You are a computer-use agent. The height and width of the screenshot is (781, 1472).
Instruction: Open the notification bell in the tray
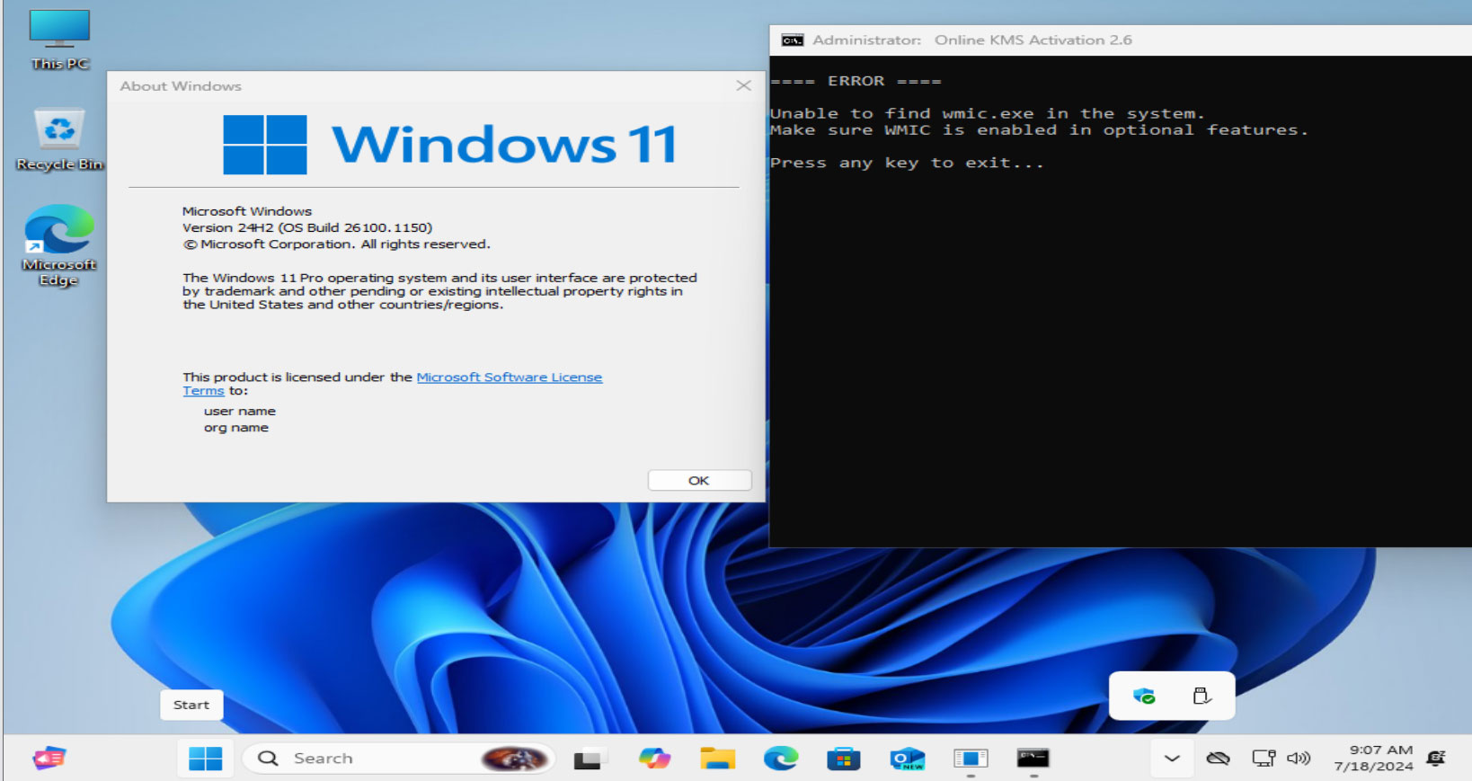pyautogui.click(x=1436, y=759)
